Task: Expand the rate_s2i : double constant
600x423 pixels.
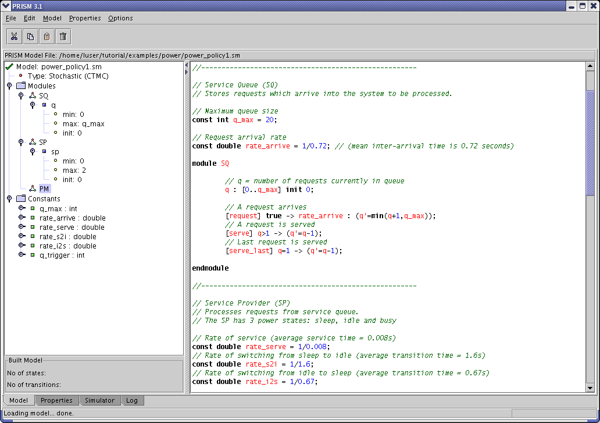Action: (x=22, y=236)
